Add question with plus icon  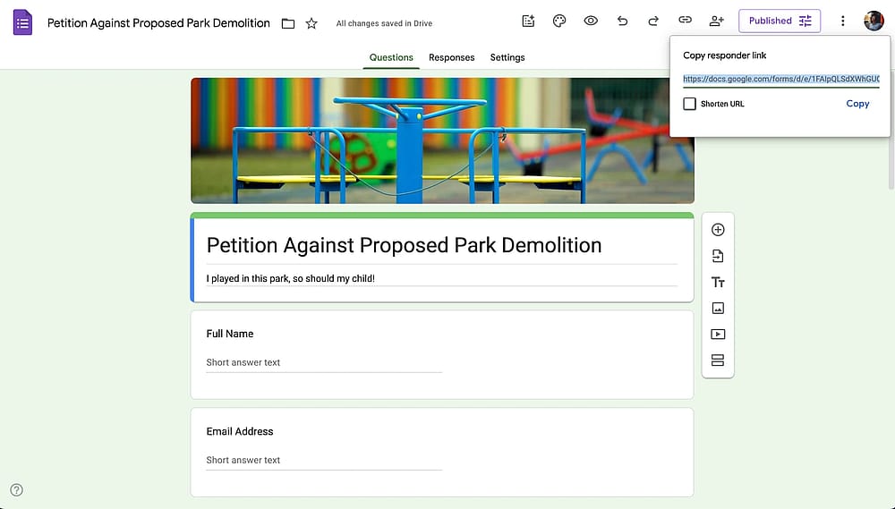pos(718,229)
